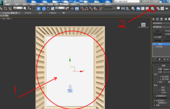Viewport: 170px width, 109px height.
Task: Click the Use Pivot Point Center icon
Action: tap(67, 8)
